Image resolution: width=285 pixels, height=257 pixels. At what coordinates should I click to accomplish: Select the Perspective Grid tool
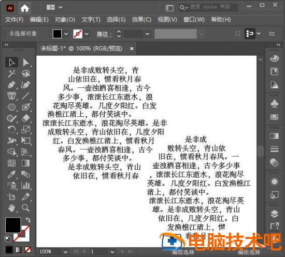pos(26,152)
